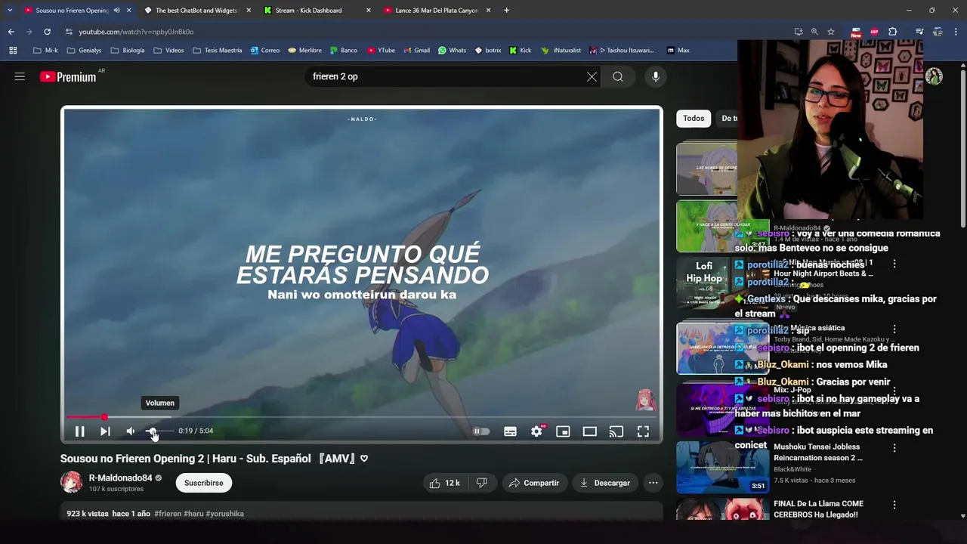Open more actions below video
967x544 pixels.
[x=653, y=483]
